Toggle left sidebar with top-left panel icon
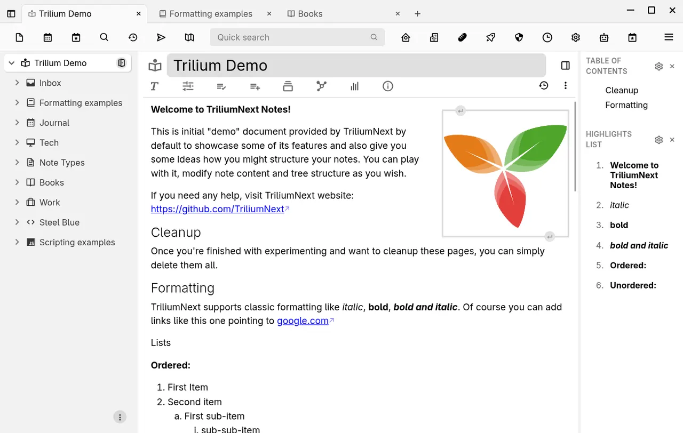Image resolution: width=683 pixels, height=433 pixels. [11, 14]
